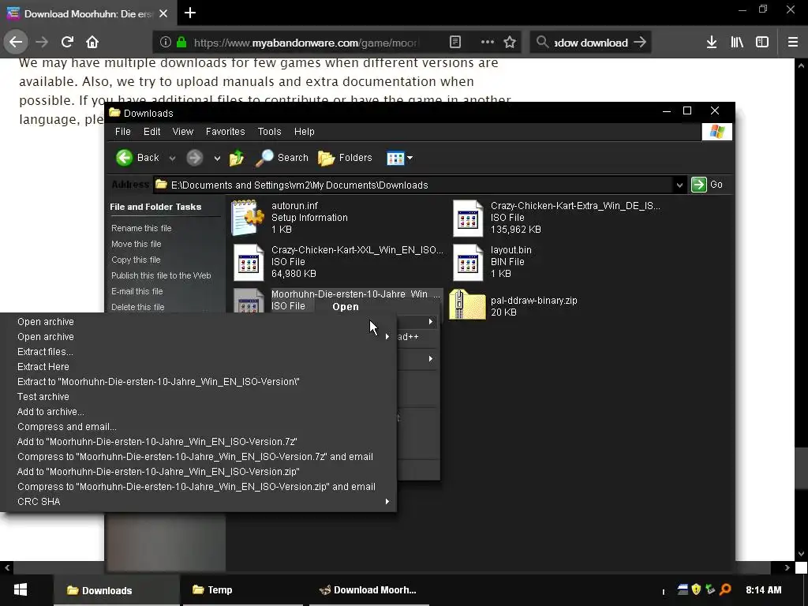Go up one folder level
Screen dimensions: 808x606
pyautogui.click(x=237, y=158)
